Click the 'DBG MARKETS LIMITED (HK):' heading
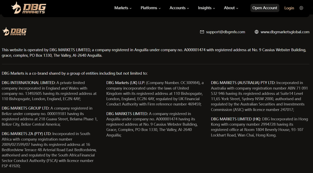313x173 pixels. tap(236, 119)
